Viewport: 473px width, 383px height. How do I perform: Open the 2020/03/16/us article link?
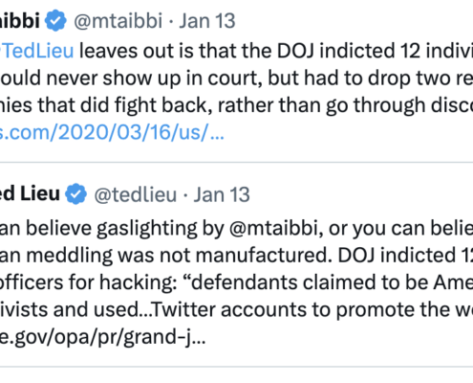(112, 132)
